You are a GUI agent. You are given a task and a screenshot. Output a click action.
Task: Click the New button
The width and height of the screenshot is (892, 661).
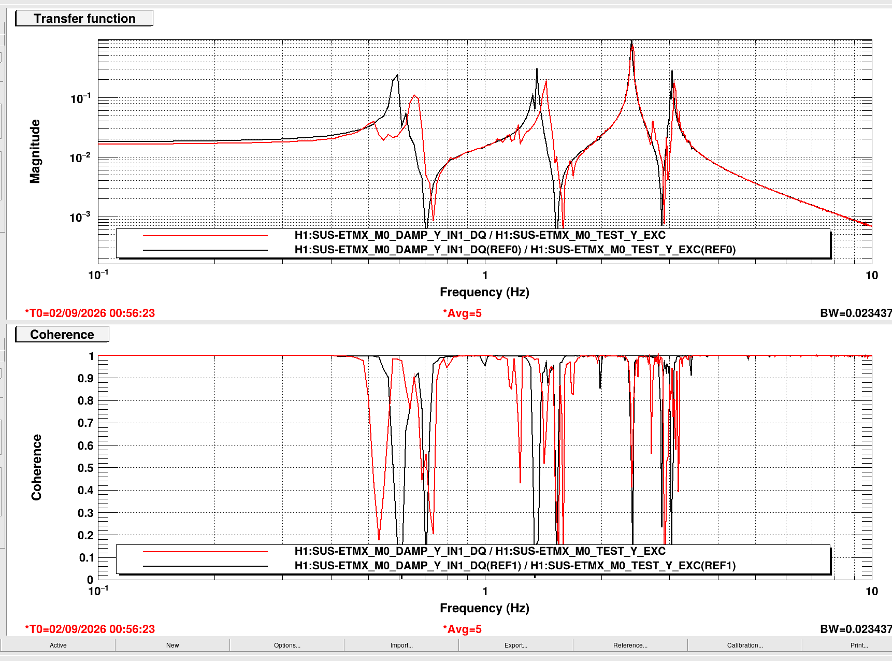(x=172, y=645)
